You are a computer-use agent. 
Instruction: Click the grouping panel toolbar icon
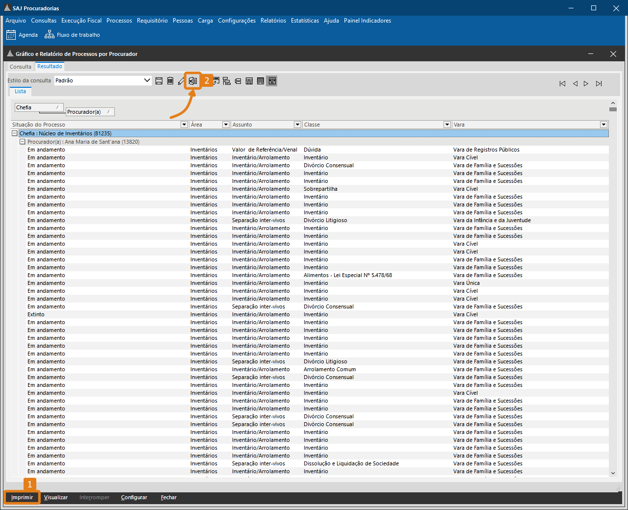216,81
